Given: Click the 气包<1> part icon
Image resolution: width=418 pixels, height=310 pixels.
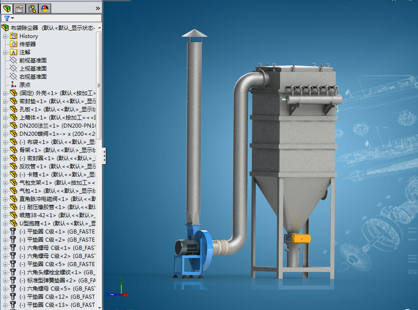Looking at the screenshot, I should click(14, 191).
